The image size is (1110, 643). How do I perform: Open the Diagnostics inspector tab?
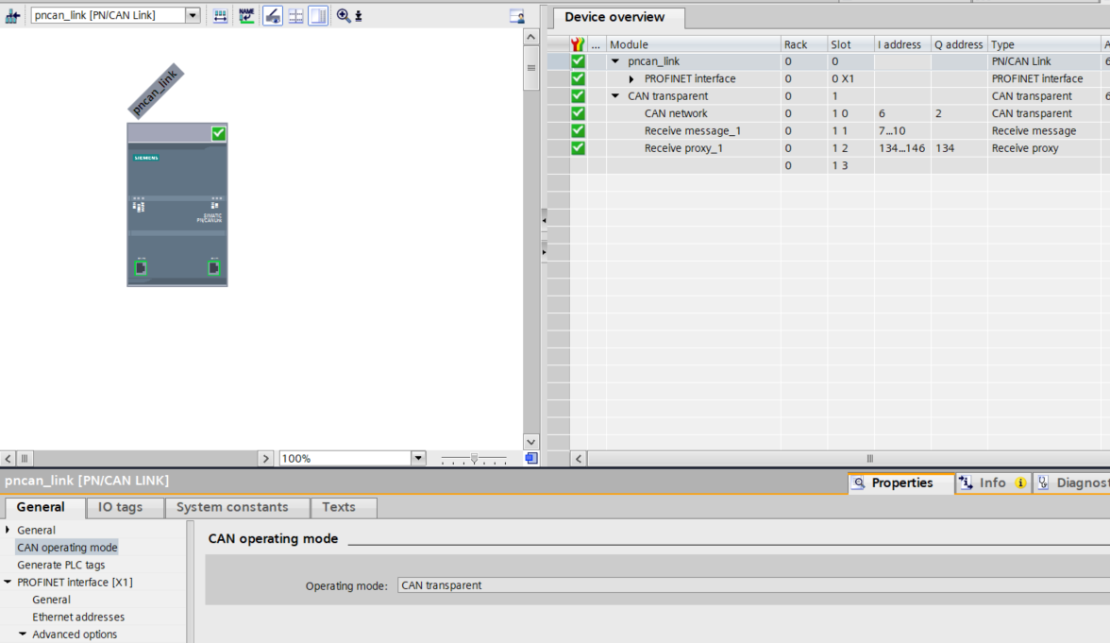pyautogui.click(x=1072, y=483)
